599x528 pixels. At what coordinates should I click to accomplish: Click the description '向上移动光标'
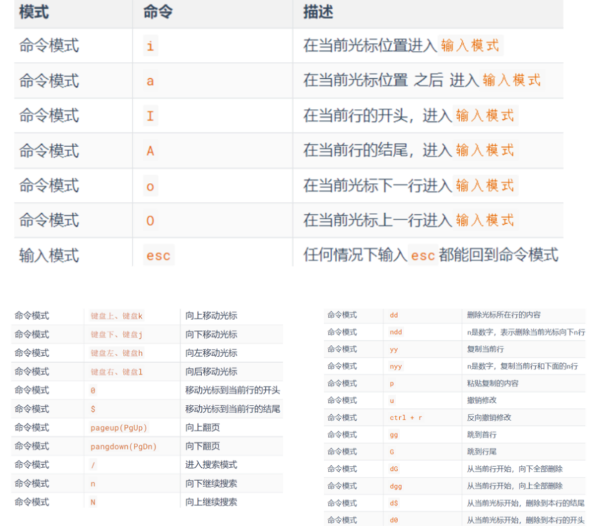pyautogui.click(x=211, y=316)
